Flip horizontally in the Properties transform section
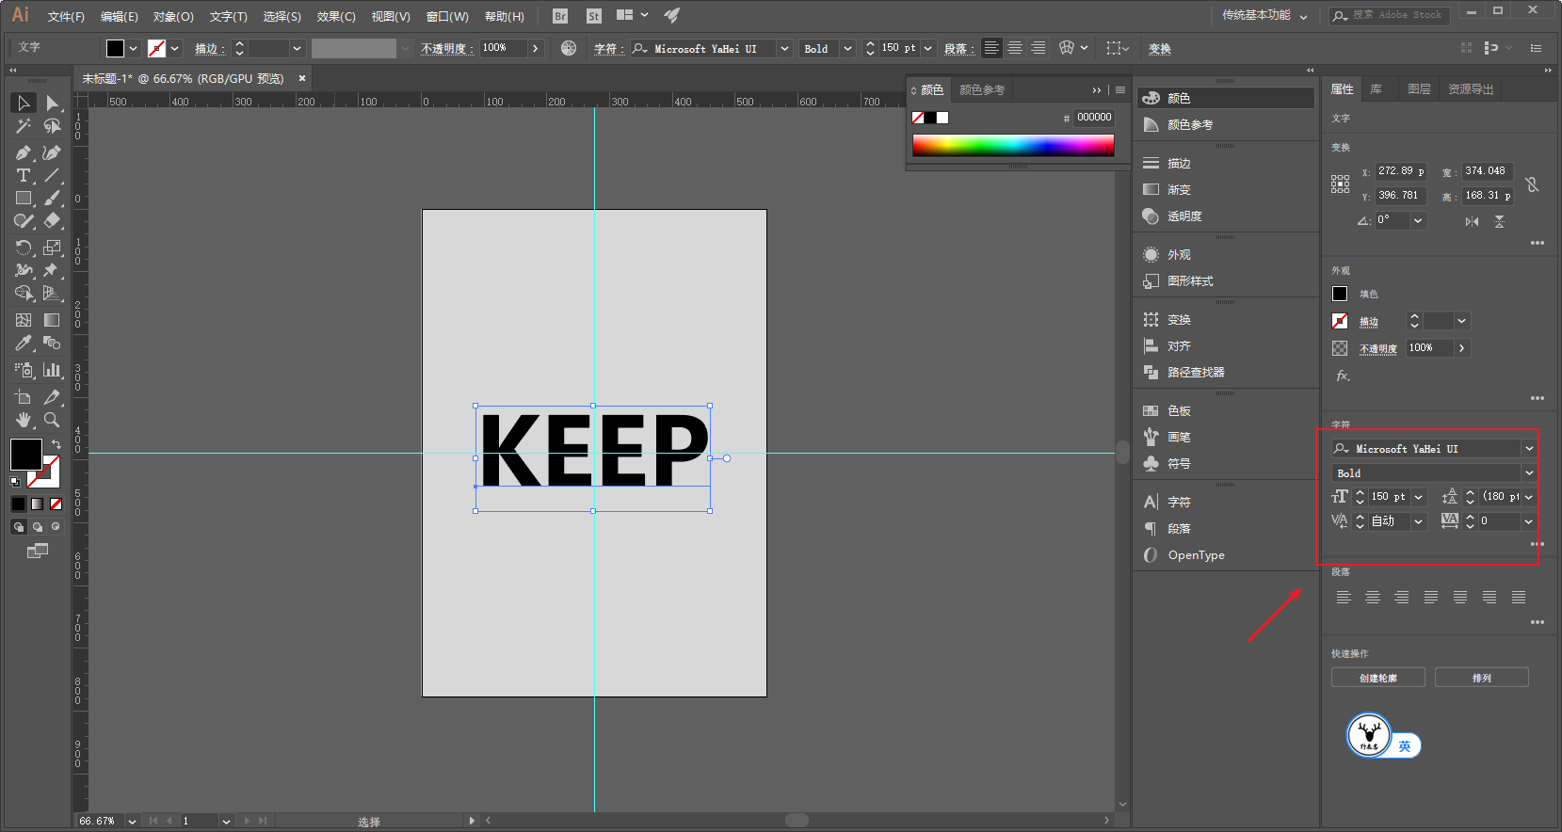 (x=1472, y=221)
